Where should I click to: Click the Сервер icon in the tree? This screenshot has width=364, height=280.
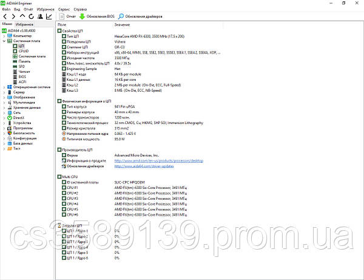pyautogui.click(x=10, y=92)
